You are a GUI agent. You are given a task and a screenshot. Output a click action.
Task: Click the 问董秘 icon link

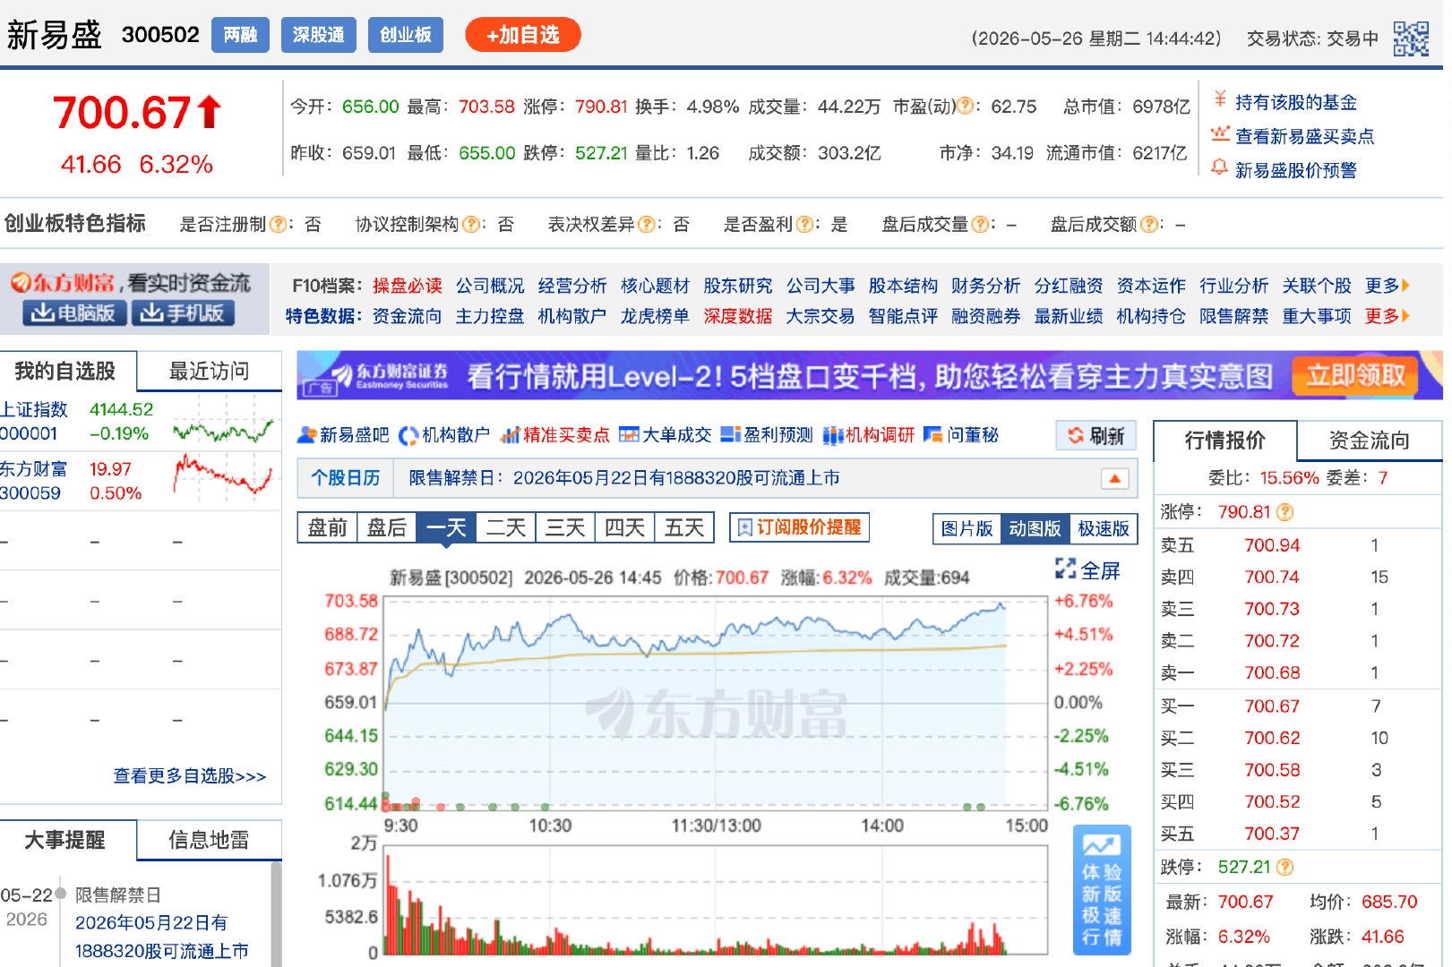point(933,435)
